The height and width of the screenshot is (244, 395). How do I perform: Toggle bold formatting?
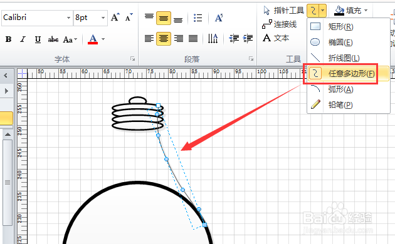[8, 39]
